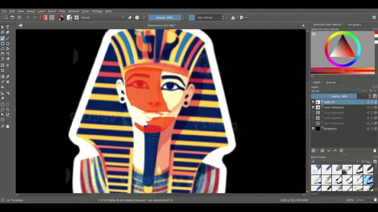Show Layer 12(pasted) visibility

pos(313,118)
